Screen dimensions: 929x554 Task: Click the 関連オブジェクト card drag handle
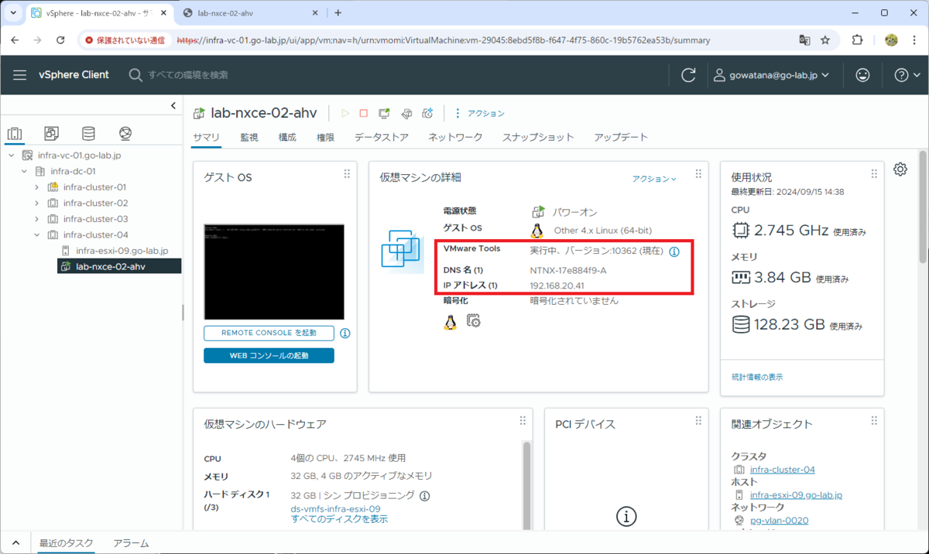pyautogui.click(x=874, y=420)
